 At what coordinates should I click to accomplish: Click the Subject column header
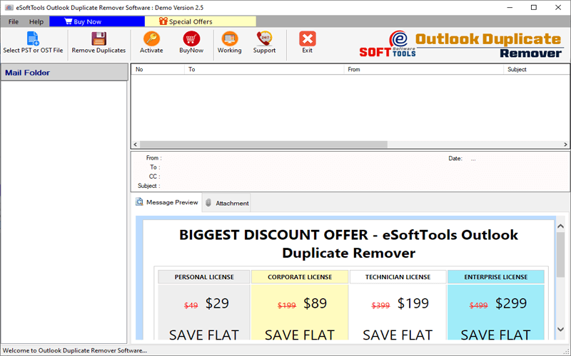(536, 69)
